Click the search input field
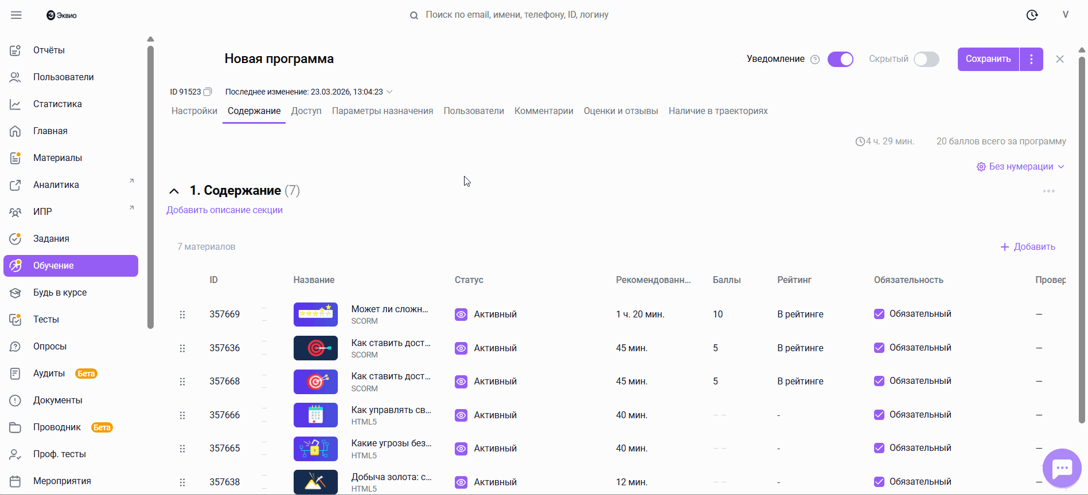The height and width of the screenshot is (495, 1088). point(517,15)
